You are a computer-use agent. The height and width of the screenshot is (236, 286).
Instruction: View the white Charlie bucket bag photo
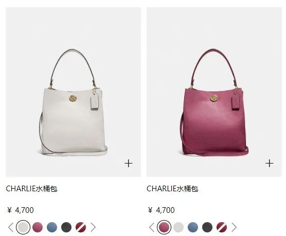tap(73, 92)
